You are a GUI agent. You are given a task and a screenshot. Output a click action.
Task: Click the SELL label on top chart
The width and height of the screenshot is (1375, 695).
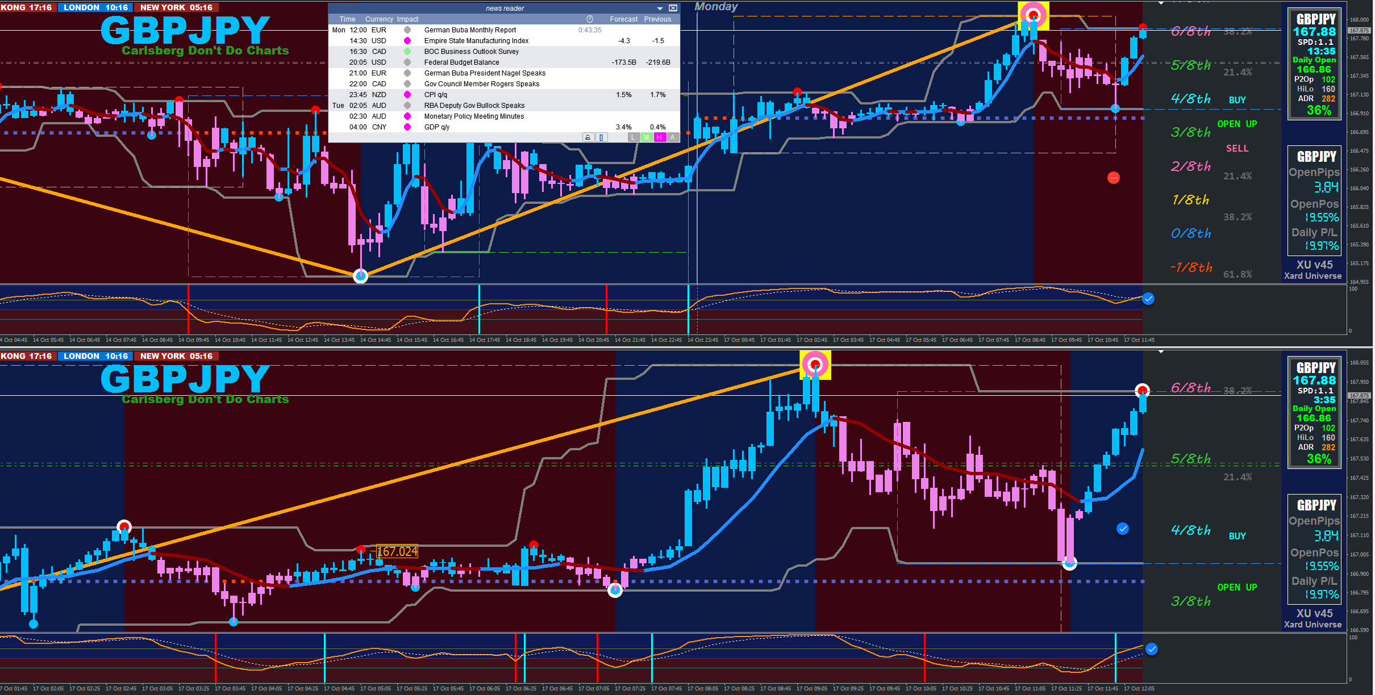1237,148
